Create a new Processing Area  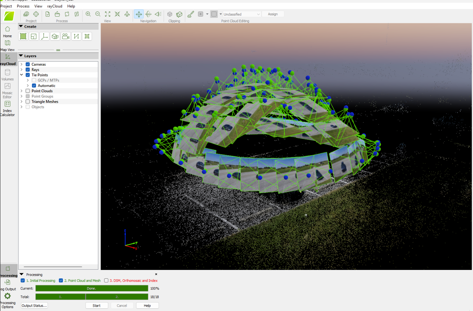(x=23, y=36)
